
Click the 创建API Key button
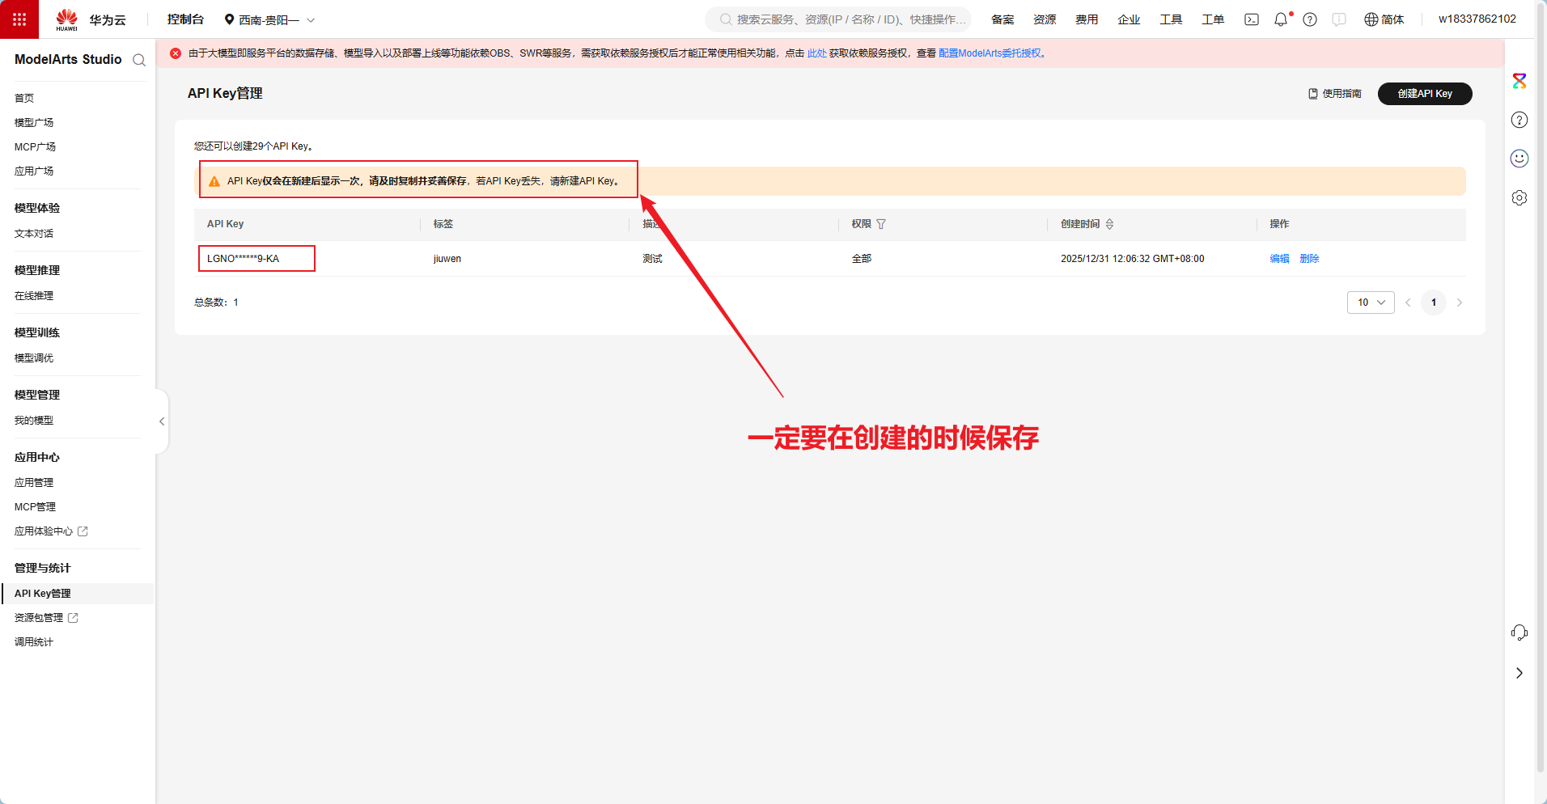pos(1424,93)
